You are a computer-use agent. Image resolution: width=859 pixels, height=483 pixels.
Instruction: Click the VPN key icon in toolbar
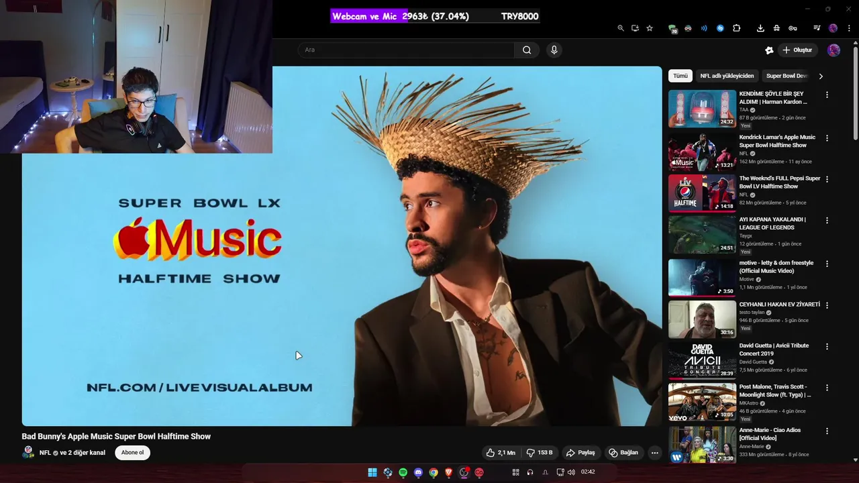click(x=793, y=28)
